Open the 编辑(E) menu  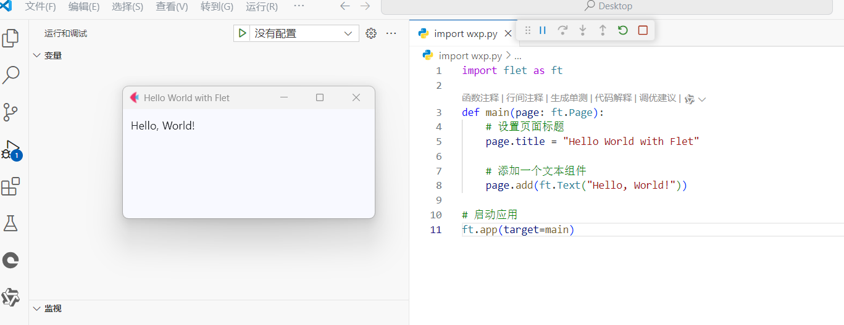point(84,6)
